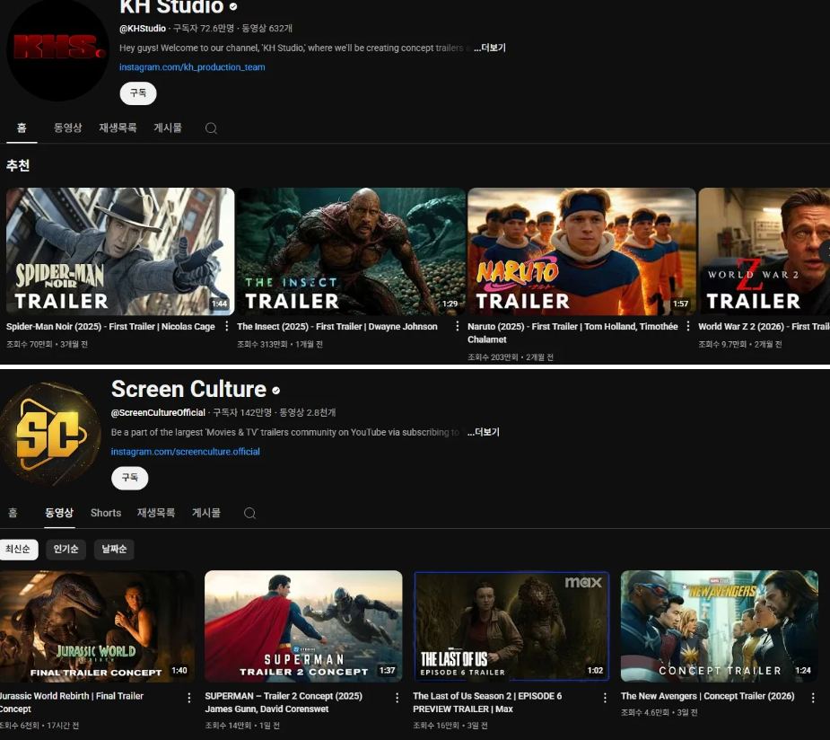Image resolution: width=830 pixels, height=740 pixels.
Task: Click the '조회수 203만회' view count text
Action: pyautogui.click(x=493, y=357)
